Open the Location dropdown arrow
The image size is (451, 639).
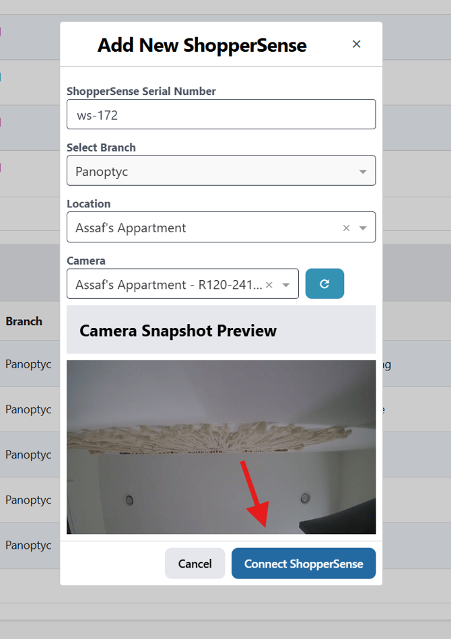tap(363, 228)
